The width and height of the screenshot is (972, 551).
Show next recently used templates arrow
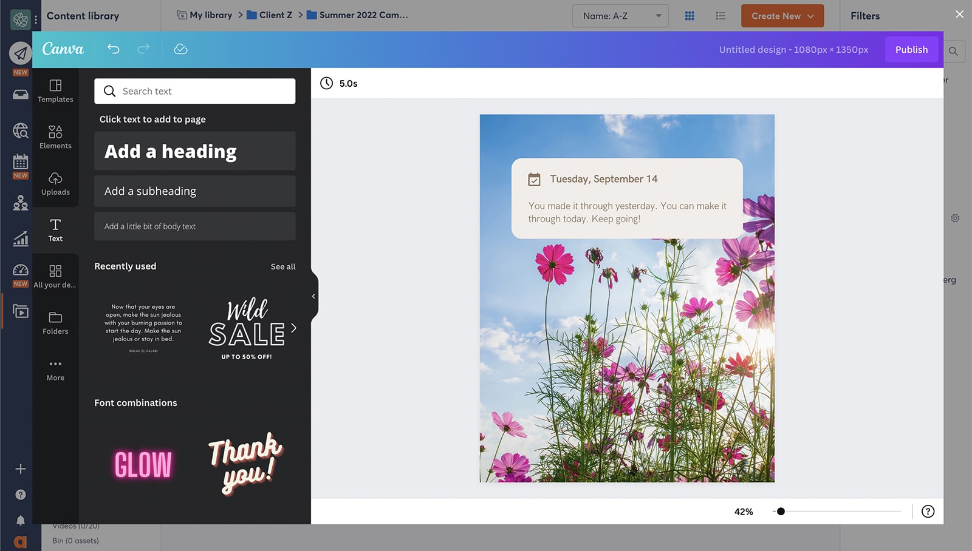[x=294, y=328]
